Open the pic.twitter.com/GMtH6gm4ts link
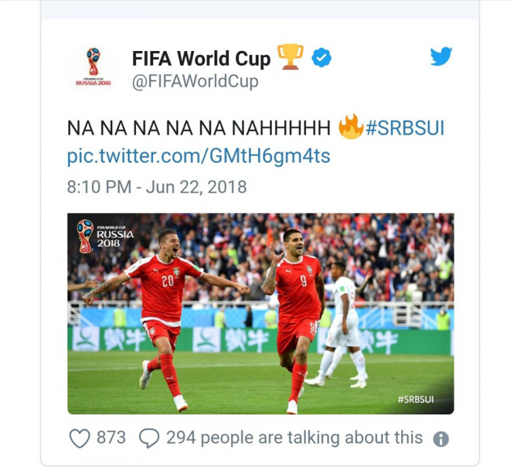The height and width of the screenshot is (469, 510). tap(199, 156)
